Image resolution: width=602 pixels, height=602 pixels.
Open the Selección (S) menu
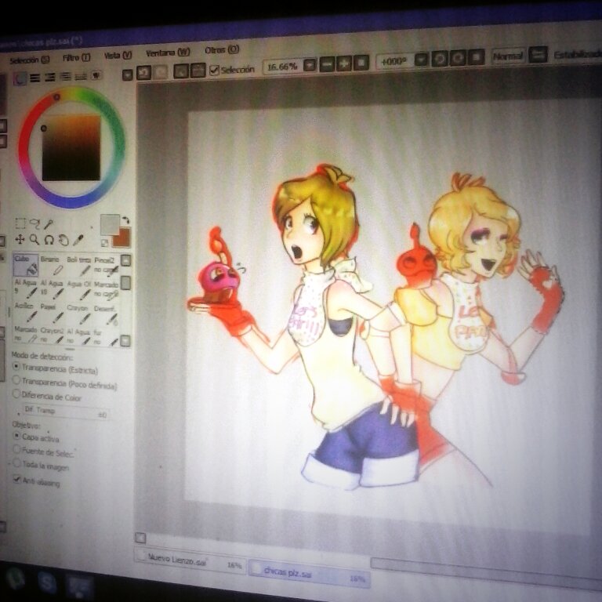[30, 60]
